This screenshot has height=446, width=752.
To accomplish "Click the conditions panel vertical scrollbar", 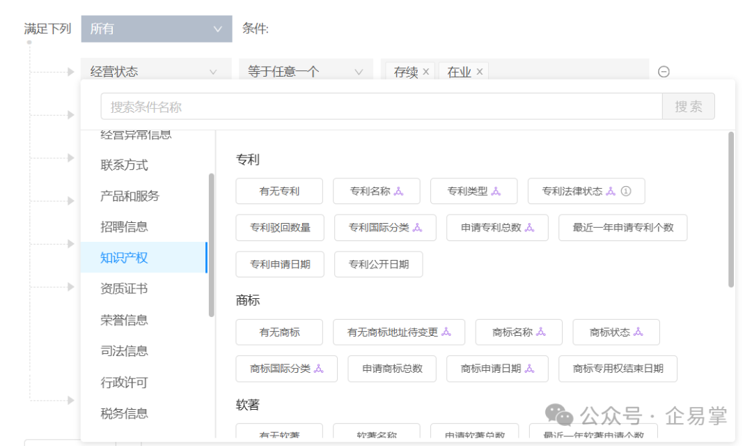I will [x=731, y=210].
